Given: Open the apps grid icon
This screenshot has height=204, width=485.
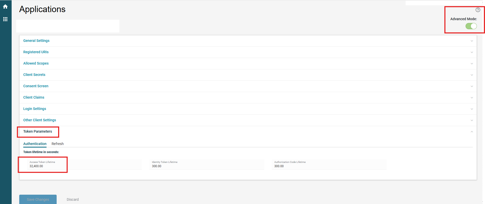Looking at the screenshot, I should [x=5, y=19].
